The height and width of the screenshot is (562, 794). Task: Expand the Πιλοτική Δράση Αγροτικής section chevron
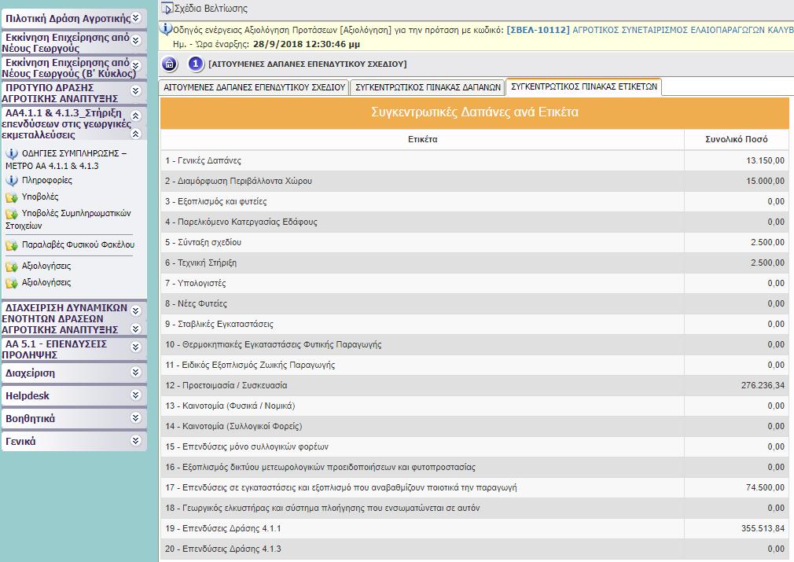(136, 18)
